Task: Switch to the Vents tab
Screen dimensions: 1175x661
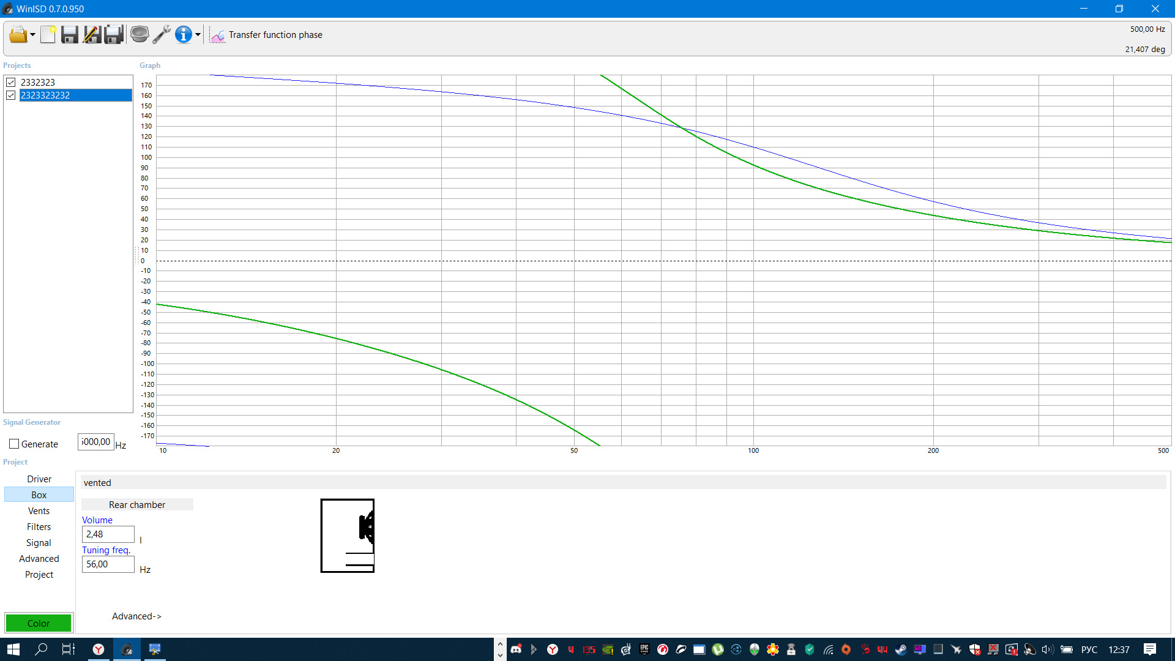Action: tap(39, 510)
